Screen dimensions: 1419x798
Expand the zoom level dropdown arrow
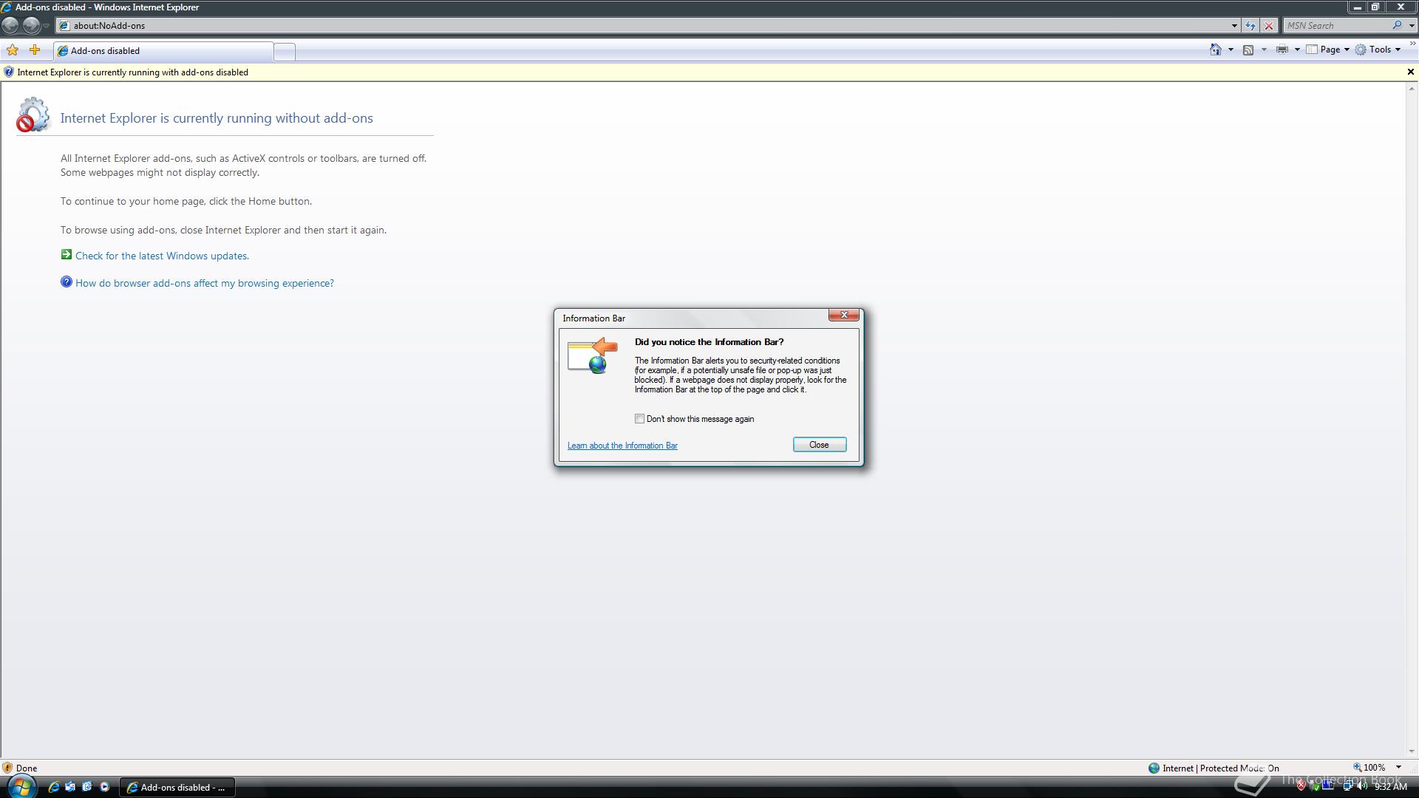tap(1398, 767)
